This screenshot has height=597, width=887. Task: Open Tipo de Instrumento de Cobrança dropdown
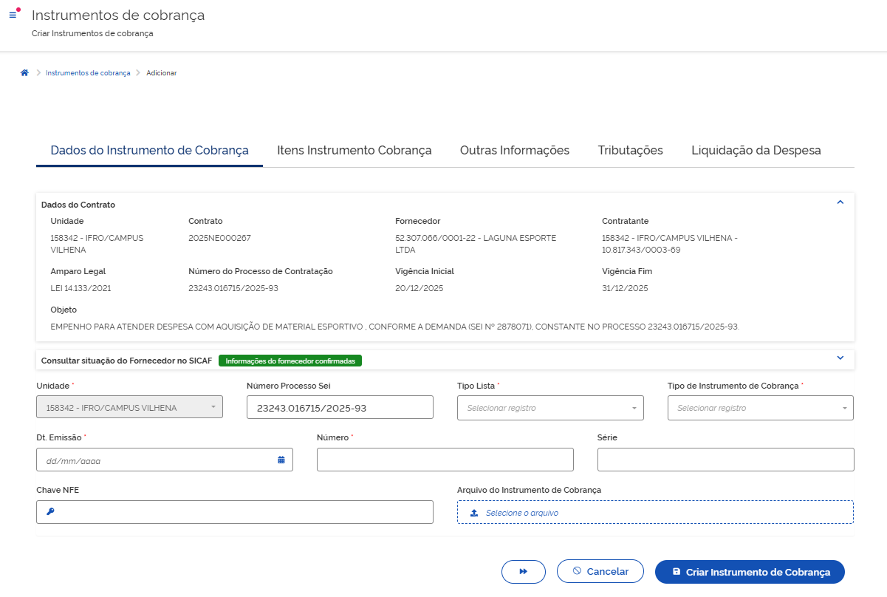coord(760,408)
